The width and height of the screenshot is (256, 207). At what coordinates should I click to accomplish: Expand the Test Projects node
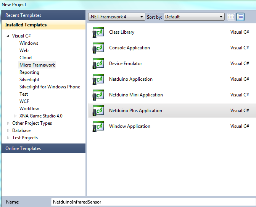(8, 138)
